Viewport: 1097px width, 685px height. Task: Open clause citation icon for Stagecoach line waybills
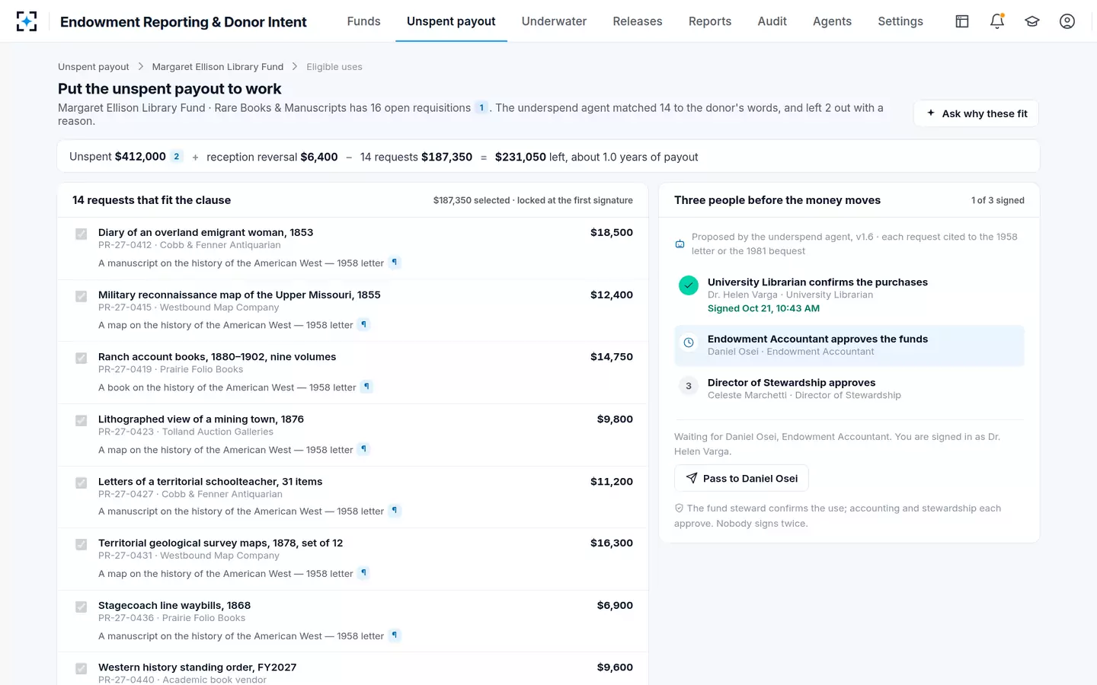coord(395,636)
